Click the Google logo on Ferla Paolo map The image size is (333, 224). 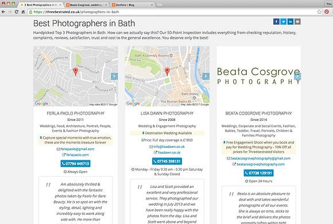point(41,104)
